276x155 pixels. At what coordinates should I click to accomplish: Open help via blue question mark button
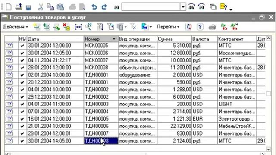point(200,27)
